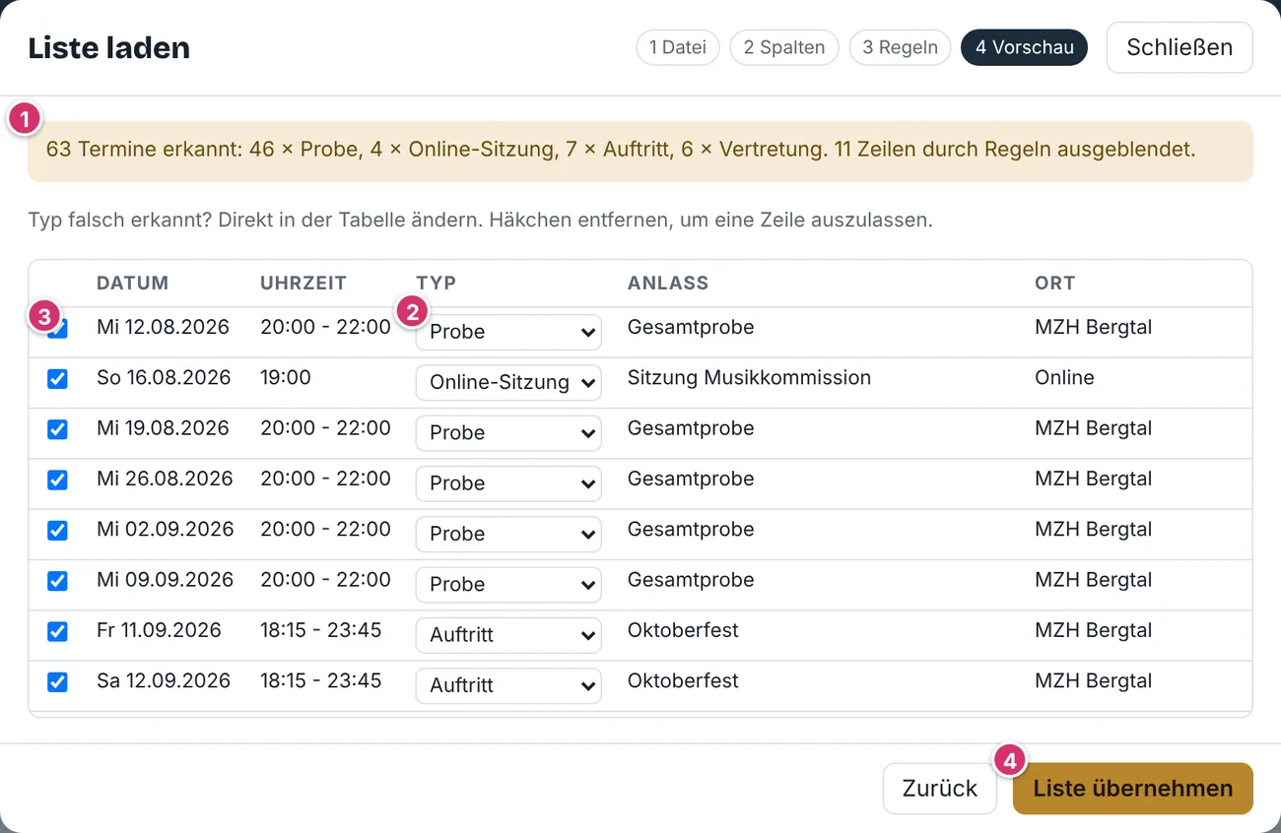Expand the Typ dropdown for Mi 26.08.2026
Viewport: 1281px width, 833px height.
(x=508, y=483)
